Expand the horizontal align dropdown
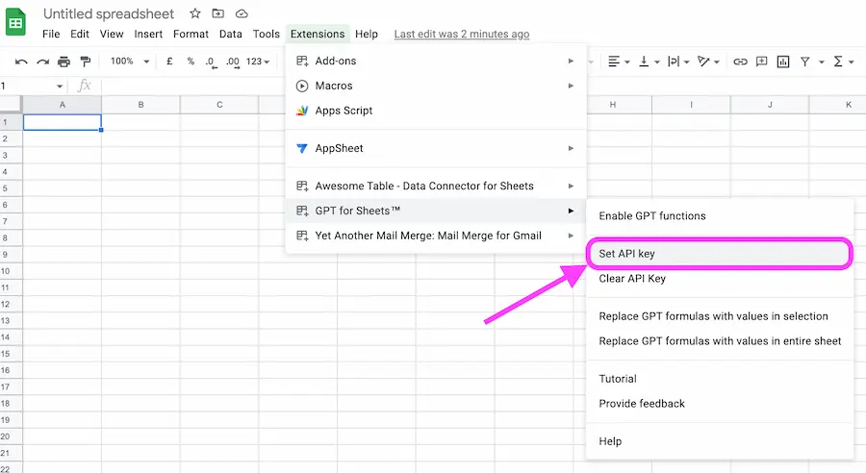 coord(619,62)
